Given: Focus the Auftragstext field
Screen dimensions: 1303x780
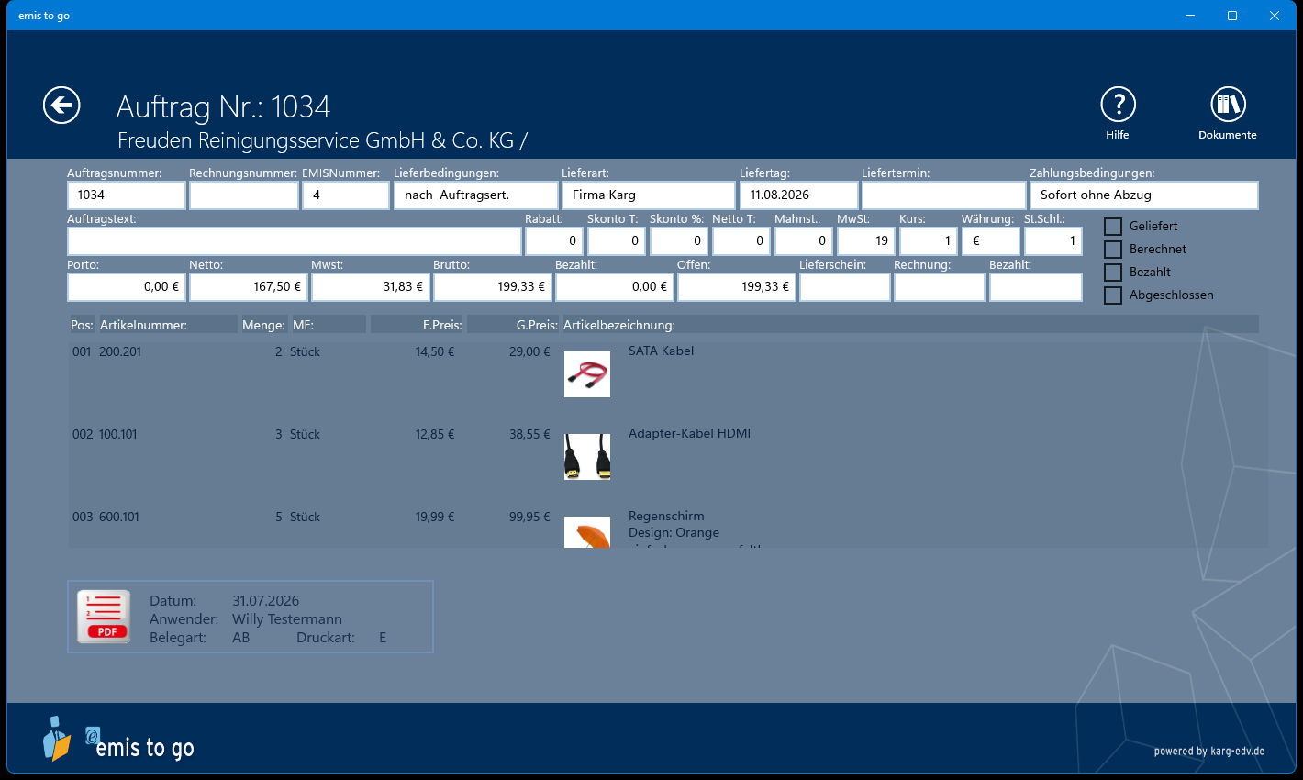Looking at the screenshot, I should 295,241.
